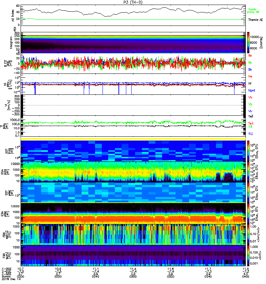Click the SST ion Eflux color bar
The width and height of the screenshot is (266, 284).
coord(248,151)
